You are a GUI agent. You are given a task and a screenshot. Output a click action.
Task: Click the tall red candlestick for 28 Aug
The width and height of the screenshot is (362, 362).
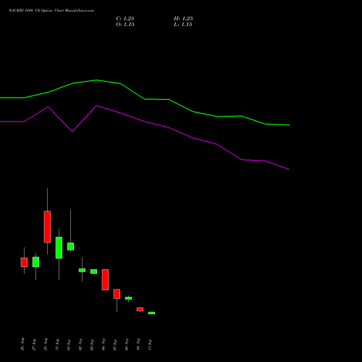[47, 227]
